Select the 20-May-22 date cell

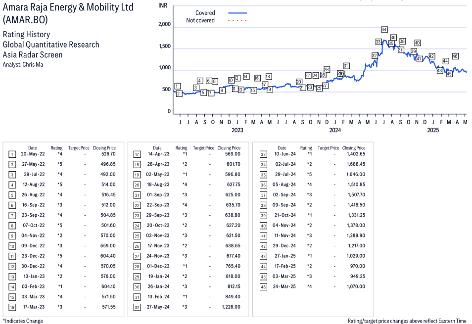click(x=33, y=154)
